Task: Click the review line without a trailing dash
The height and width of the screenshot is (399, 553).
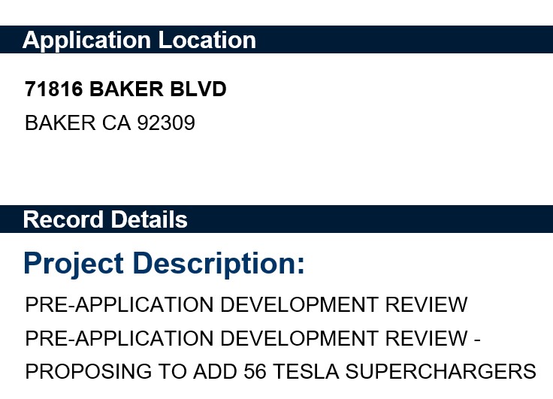Action: 246,305
